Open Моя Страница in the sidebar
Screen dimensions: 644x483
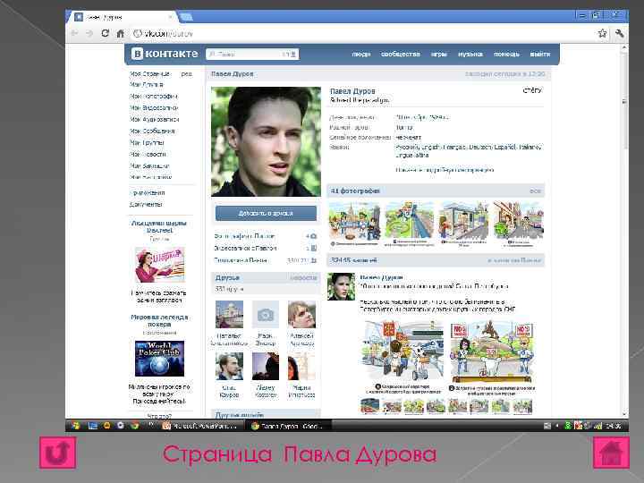(150, 74)
